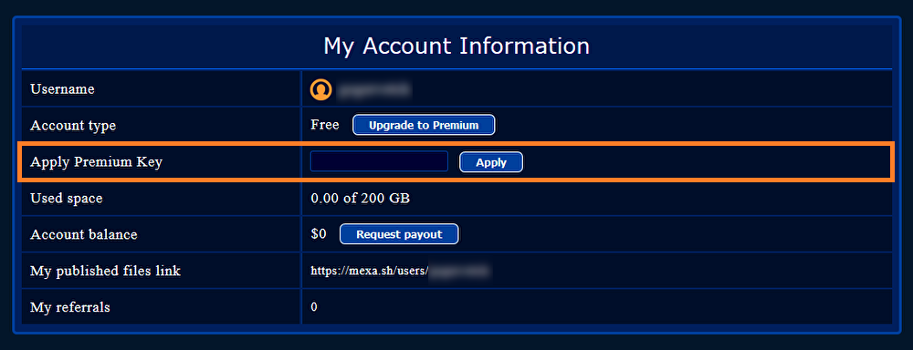Click the blurred username at the end of the URL
The height and width of the screenshot is (350, 913).
[458, 271]
